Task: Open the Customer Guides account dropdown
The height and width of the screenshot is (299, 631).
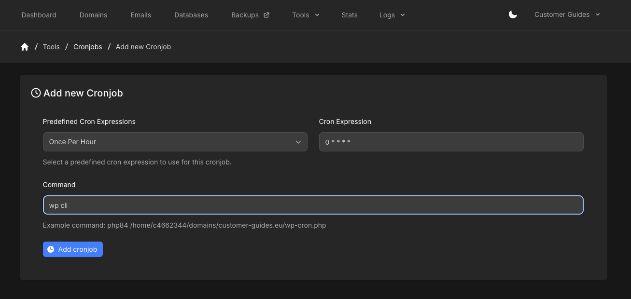Action: point(567,14)
